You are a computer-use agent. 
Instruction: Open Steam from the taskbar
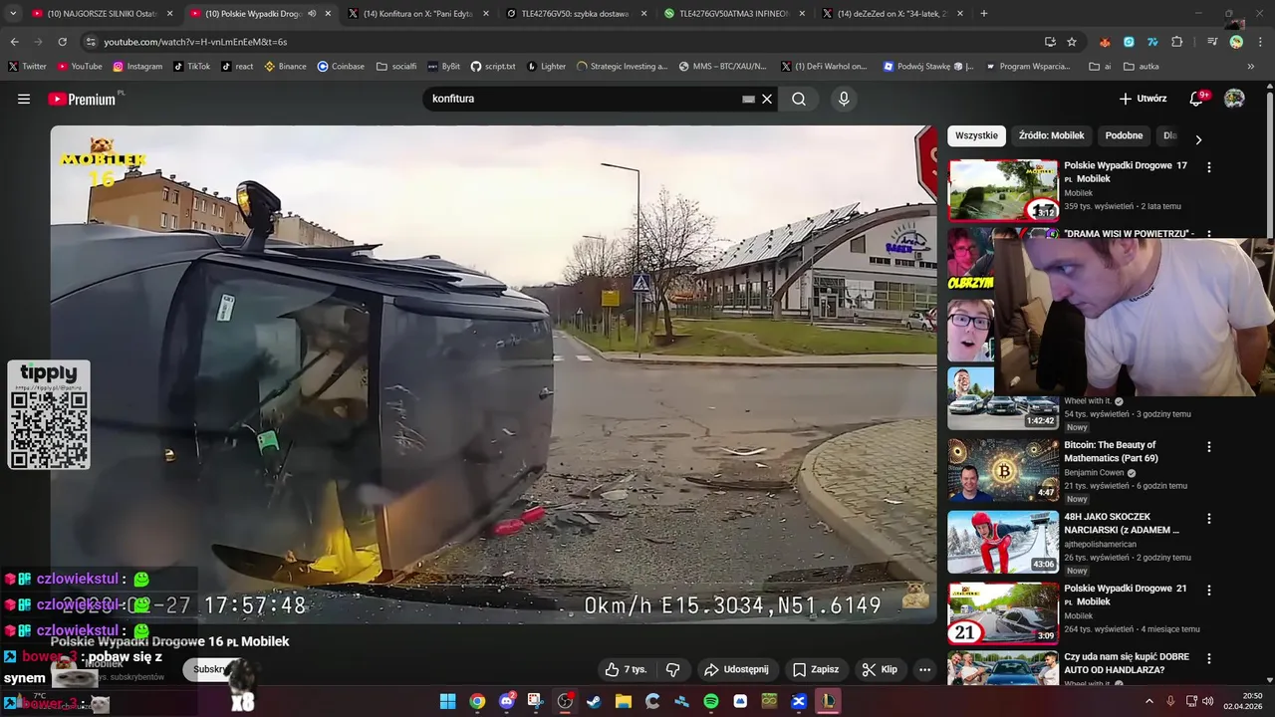point(594,701)
